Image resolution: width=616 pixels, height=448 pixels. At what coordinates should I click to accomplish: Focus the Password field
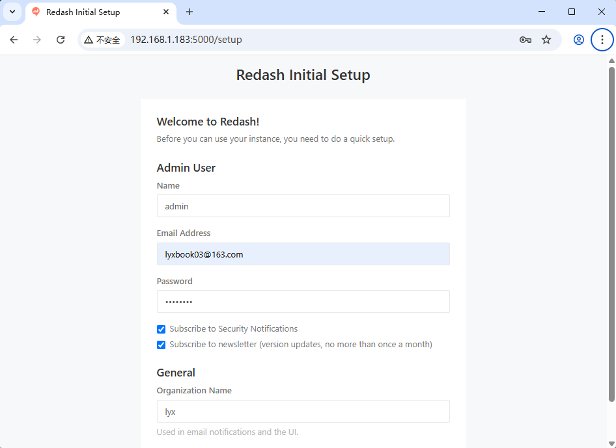(x=303, y=301)
